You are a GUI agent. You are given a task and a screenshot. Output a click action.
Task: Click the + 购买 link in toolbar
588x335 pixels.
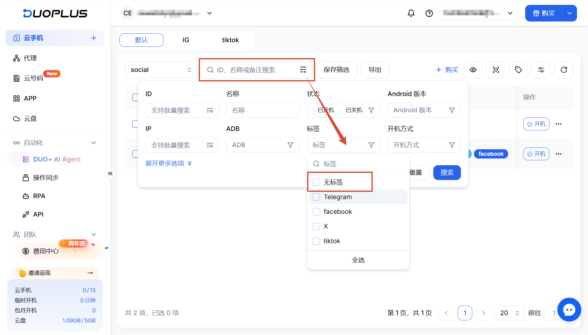pyautogui.click(x=447, y=70)
